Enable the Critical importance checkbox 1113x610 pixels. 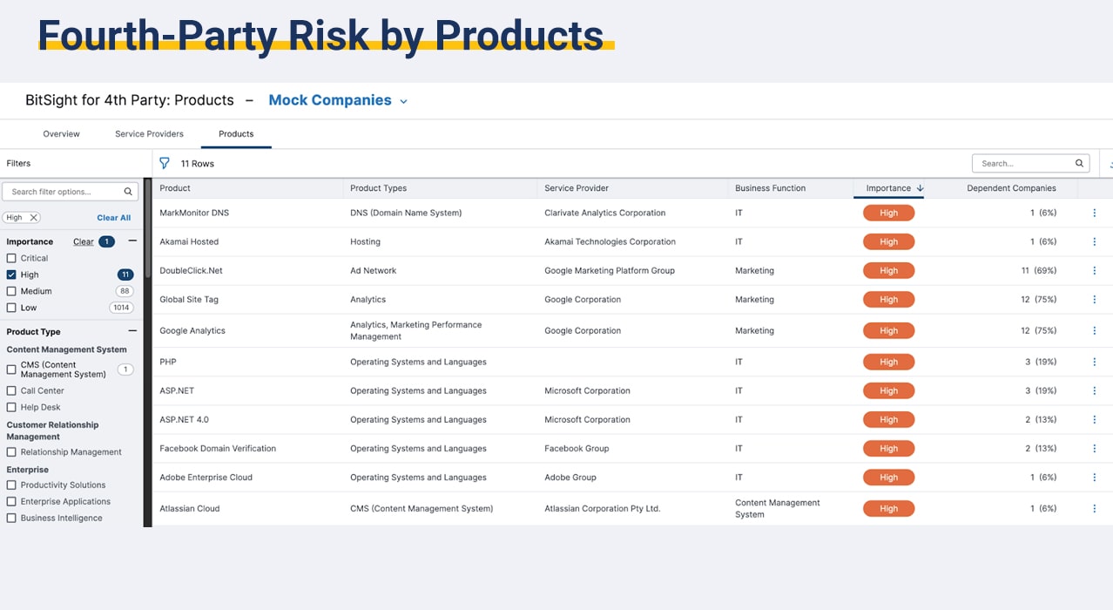[11, 258]
